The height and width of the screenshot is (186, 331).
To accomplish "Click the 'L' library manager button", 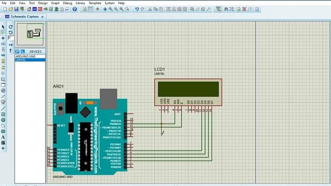I will tap(23, 52).
